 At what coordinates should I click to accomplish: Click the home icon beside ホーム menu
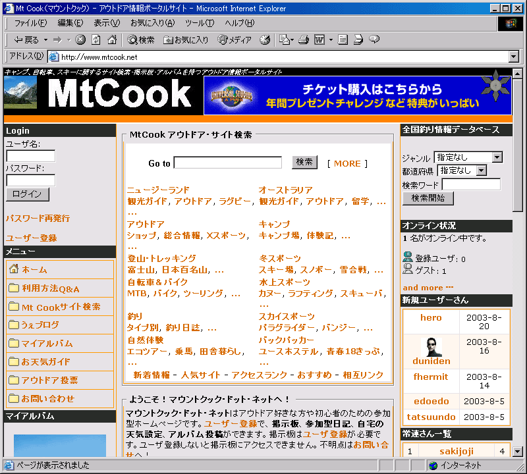[x=14, y=269]
